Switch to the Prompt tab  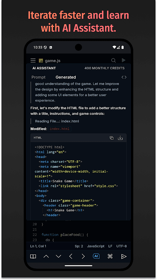click(x=38, y=77)
